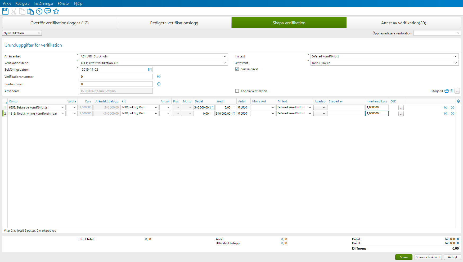Click the comment speech bubble icon
463x262 pixels.
[48, 11]
